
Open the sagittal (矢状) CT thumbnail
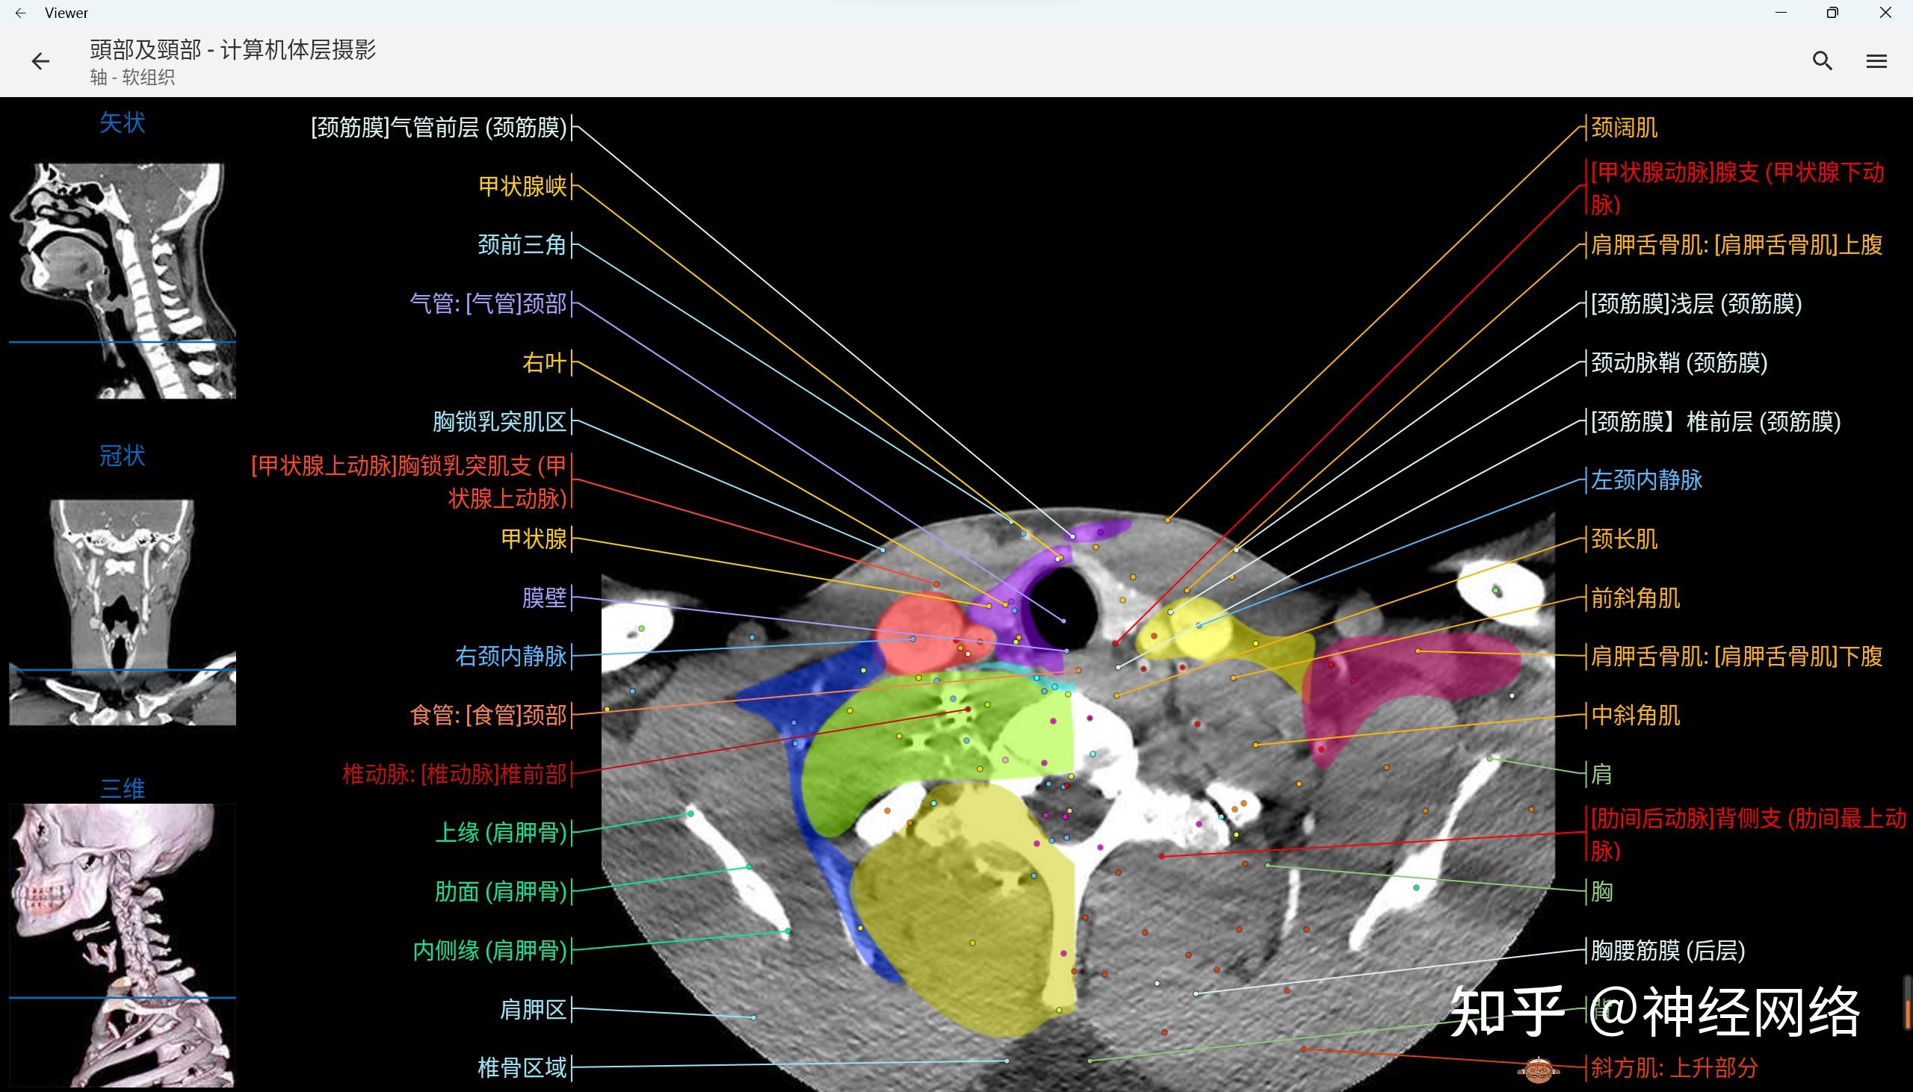click(x=123, y=281)
